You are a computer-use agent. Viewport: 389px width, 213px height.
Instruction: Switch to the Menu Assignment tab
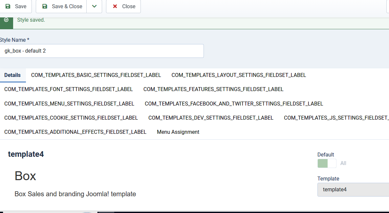coord(178,132)
